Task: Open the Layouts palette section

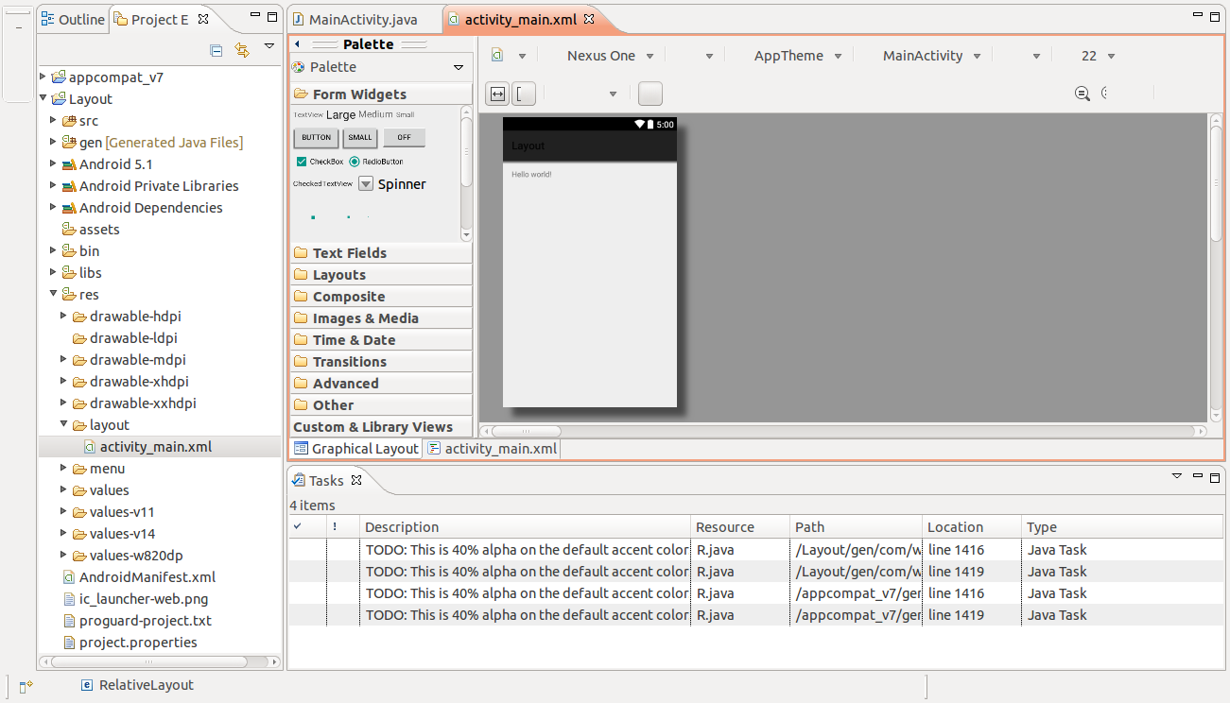Action: pos(381,275)
